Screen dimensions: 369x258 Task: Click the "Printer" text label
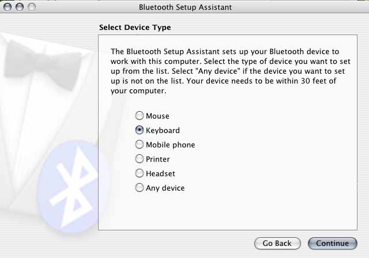157,159
